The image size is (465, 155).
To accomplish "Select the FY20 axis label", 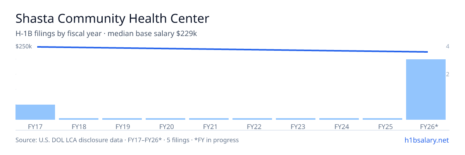I will pyautogui.click(x=165, y=127).
